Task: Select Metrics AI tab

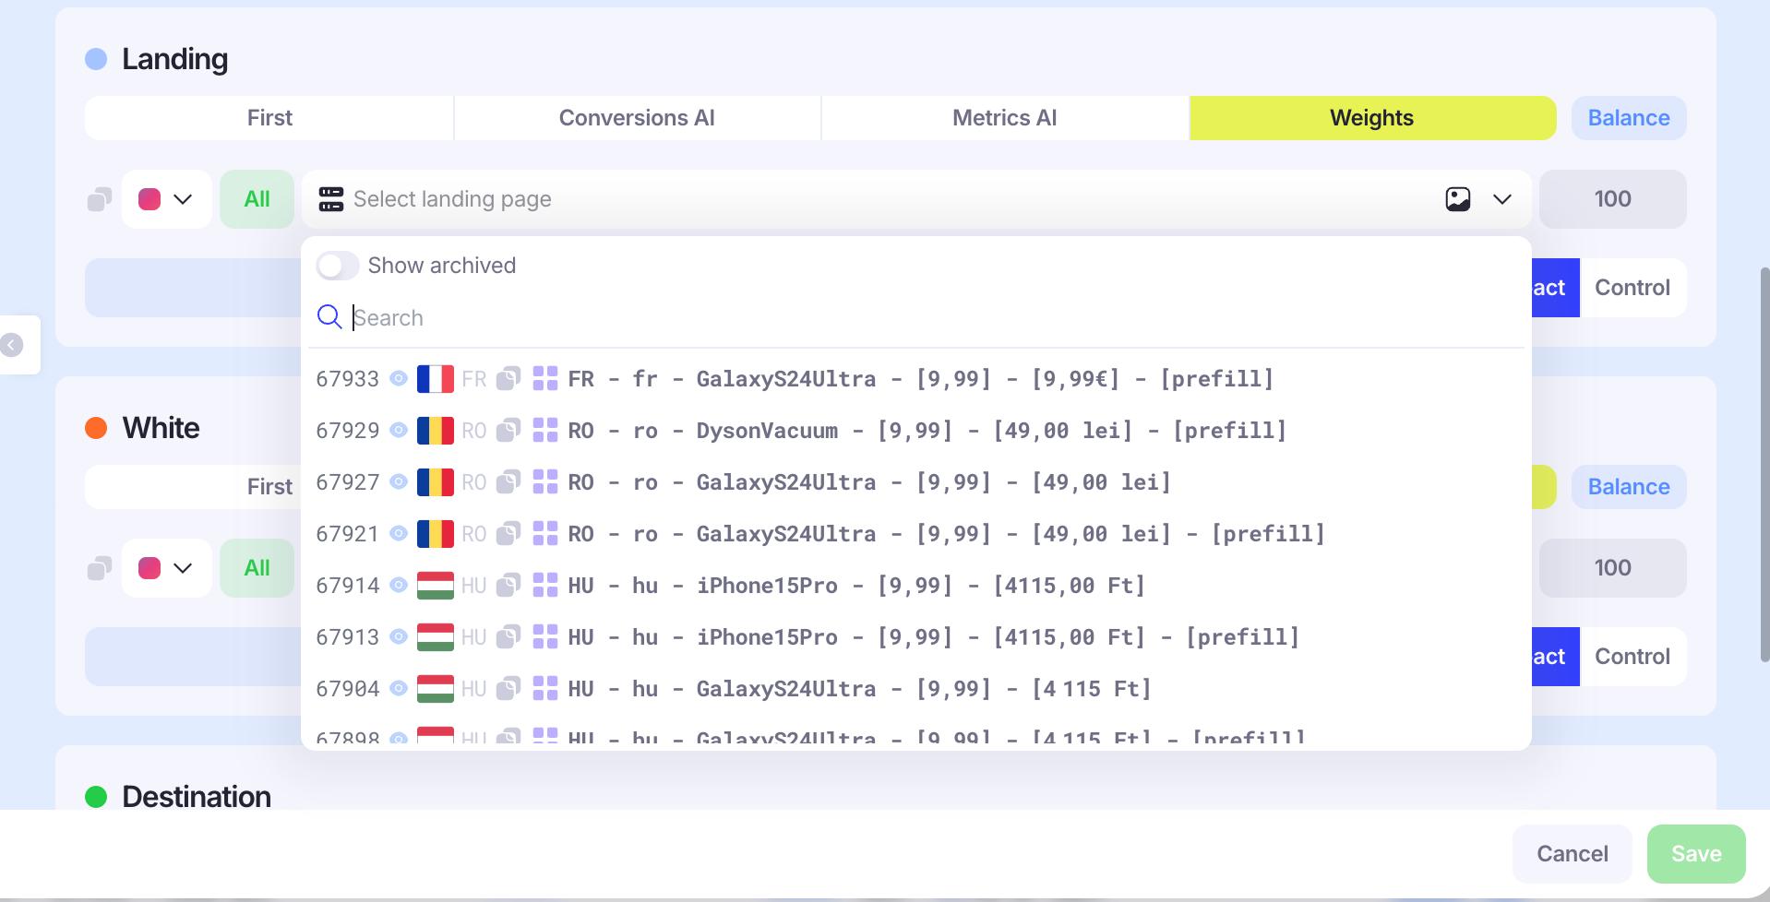Action: pyautogui.click(x=1005, y=118)
